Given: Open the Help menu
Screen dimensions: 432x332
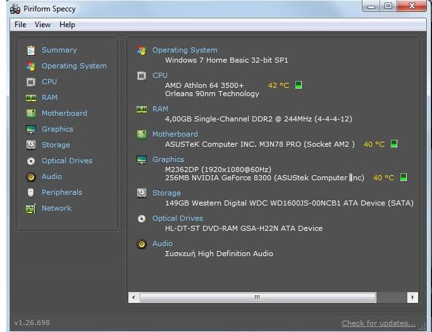Looking at the screenshot, I should 67,25.
